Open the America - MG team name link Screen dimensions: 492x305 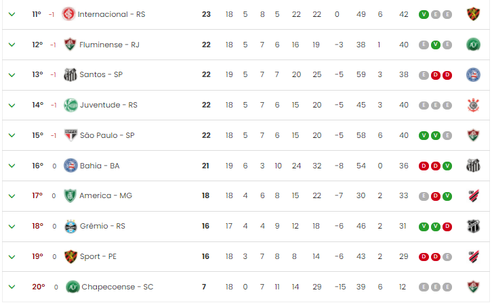coord(106,195)
